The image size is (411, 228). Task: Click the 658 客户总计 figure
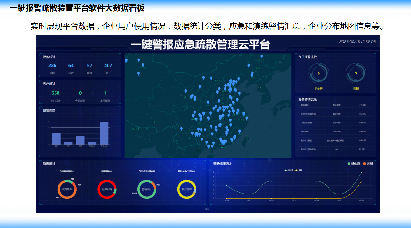(55, 93)
